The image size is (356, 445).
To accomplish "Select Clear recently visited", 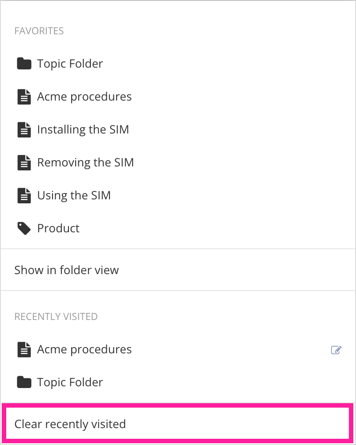I will (70, 424).
